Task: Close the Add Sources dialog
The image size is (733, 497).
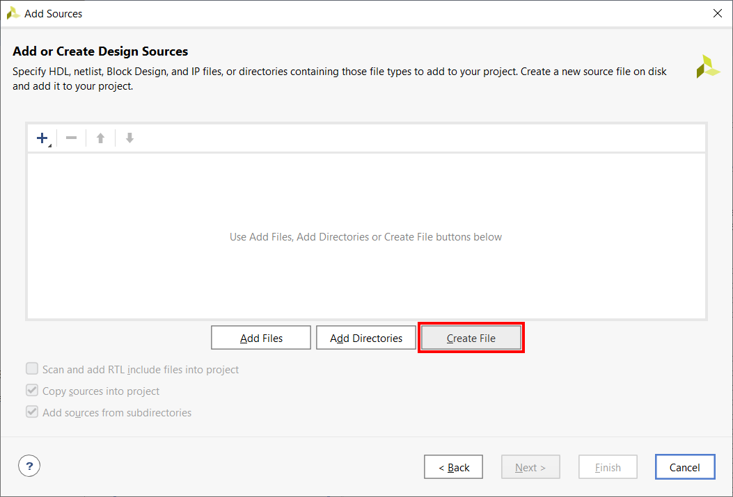Action: [x=718, y=13]
